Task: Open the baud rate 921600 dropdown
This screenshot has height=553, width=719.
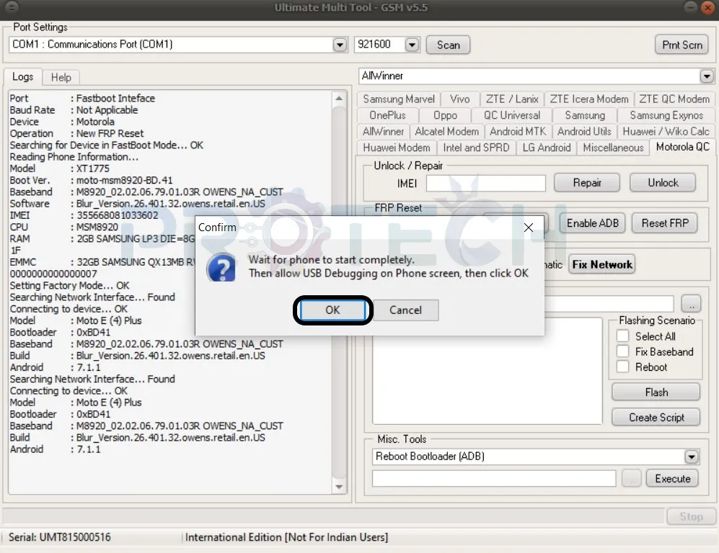Action: pyautogui.click(x=412, y=45)
